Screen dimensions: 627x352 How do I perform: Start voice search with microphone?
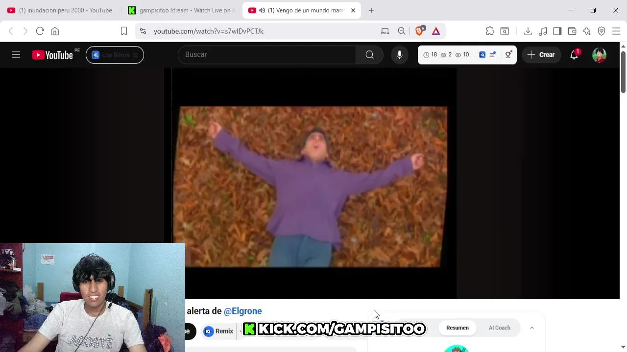pos(400,55)
